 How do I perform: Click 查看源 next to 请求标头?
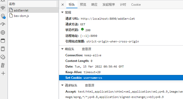[90, 85]
